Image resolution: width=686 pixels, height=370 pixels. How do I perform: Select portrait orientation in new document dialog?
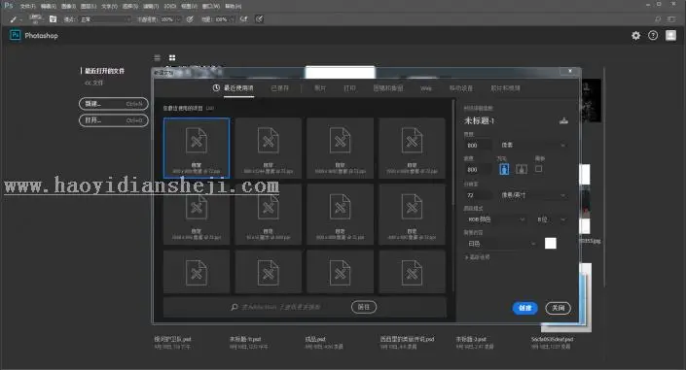(504, 169)
